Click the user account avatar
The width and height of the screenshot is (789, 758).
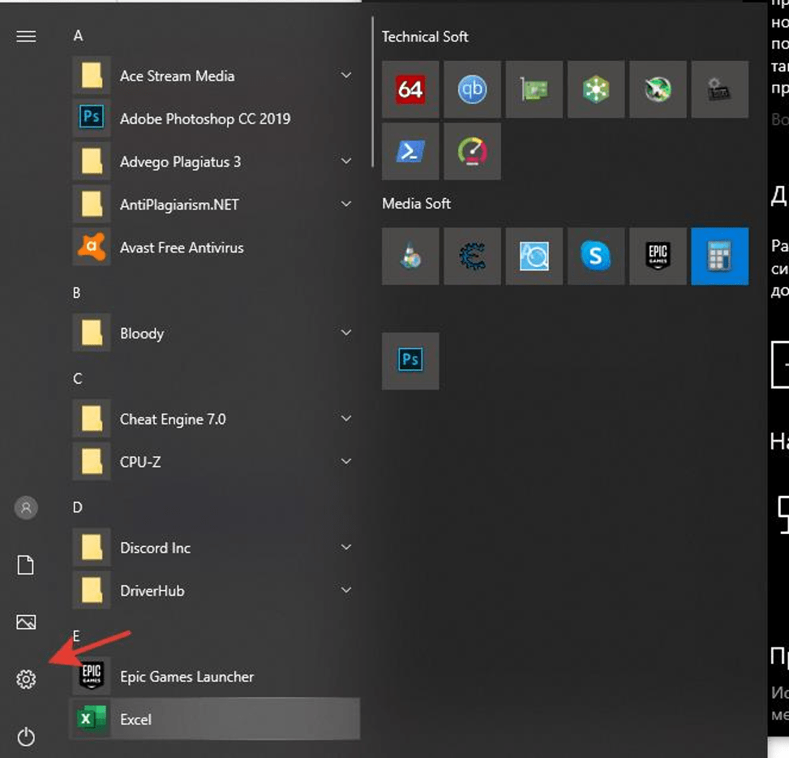[x=26, y=508]
